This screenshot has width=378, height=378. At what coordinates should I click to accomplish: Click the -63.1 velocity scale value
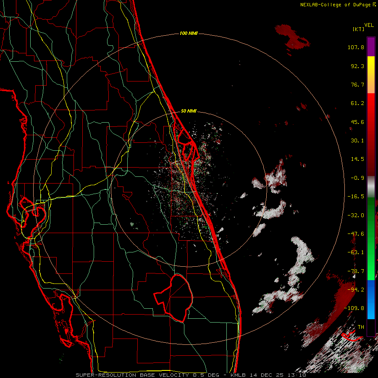coord(356,252)
